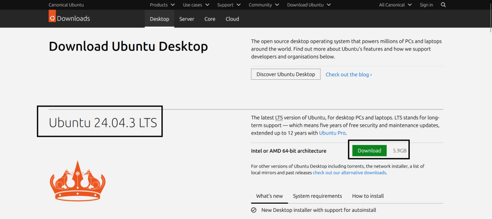Expand the Products menu

tap(162, 5)
